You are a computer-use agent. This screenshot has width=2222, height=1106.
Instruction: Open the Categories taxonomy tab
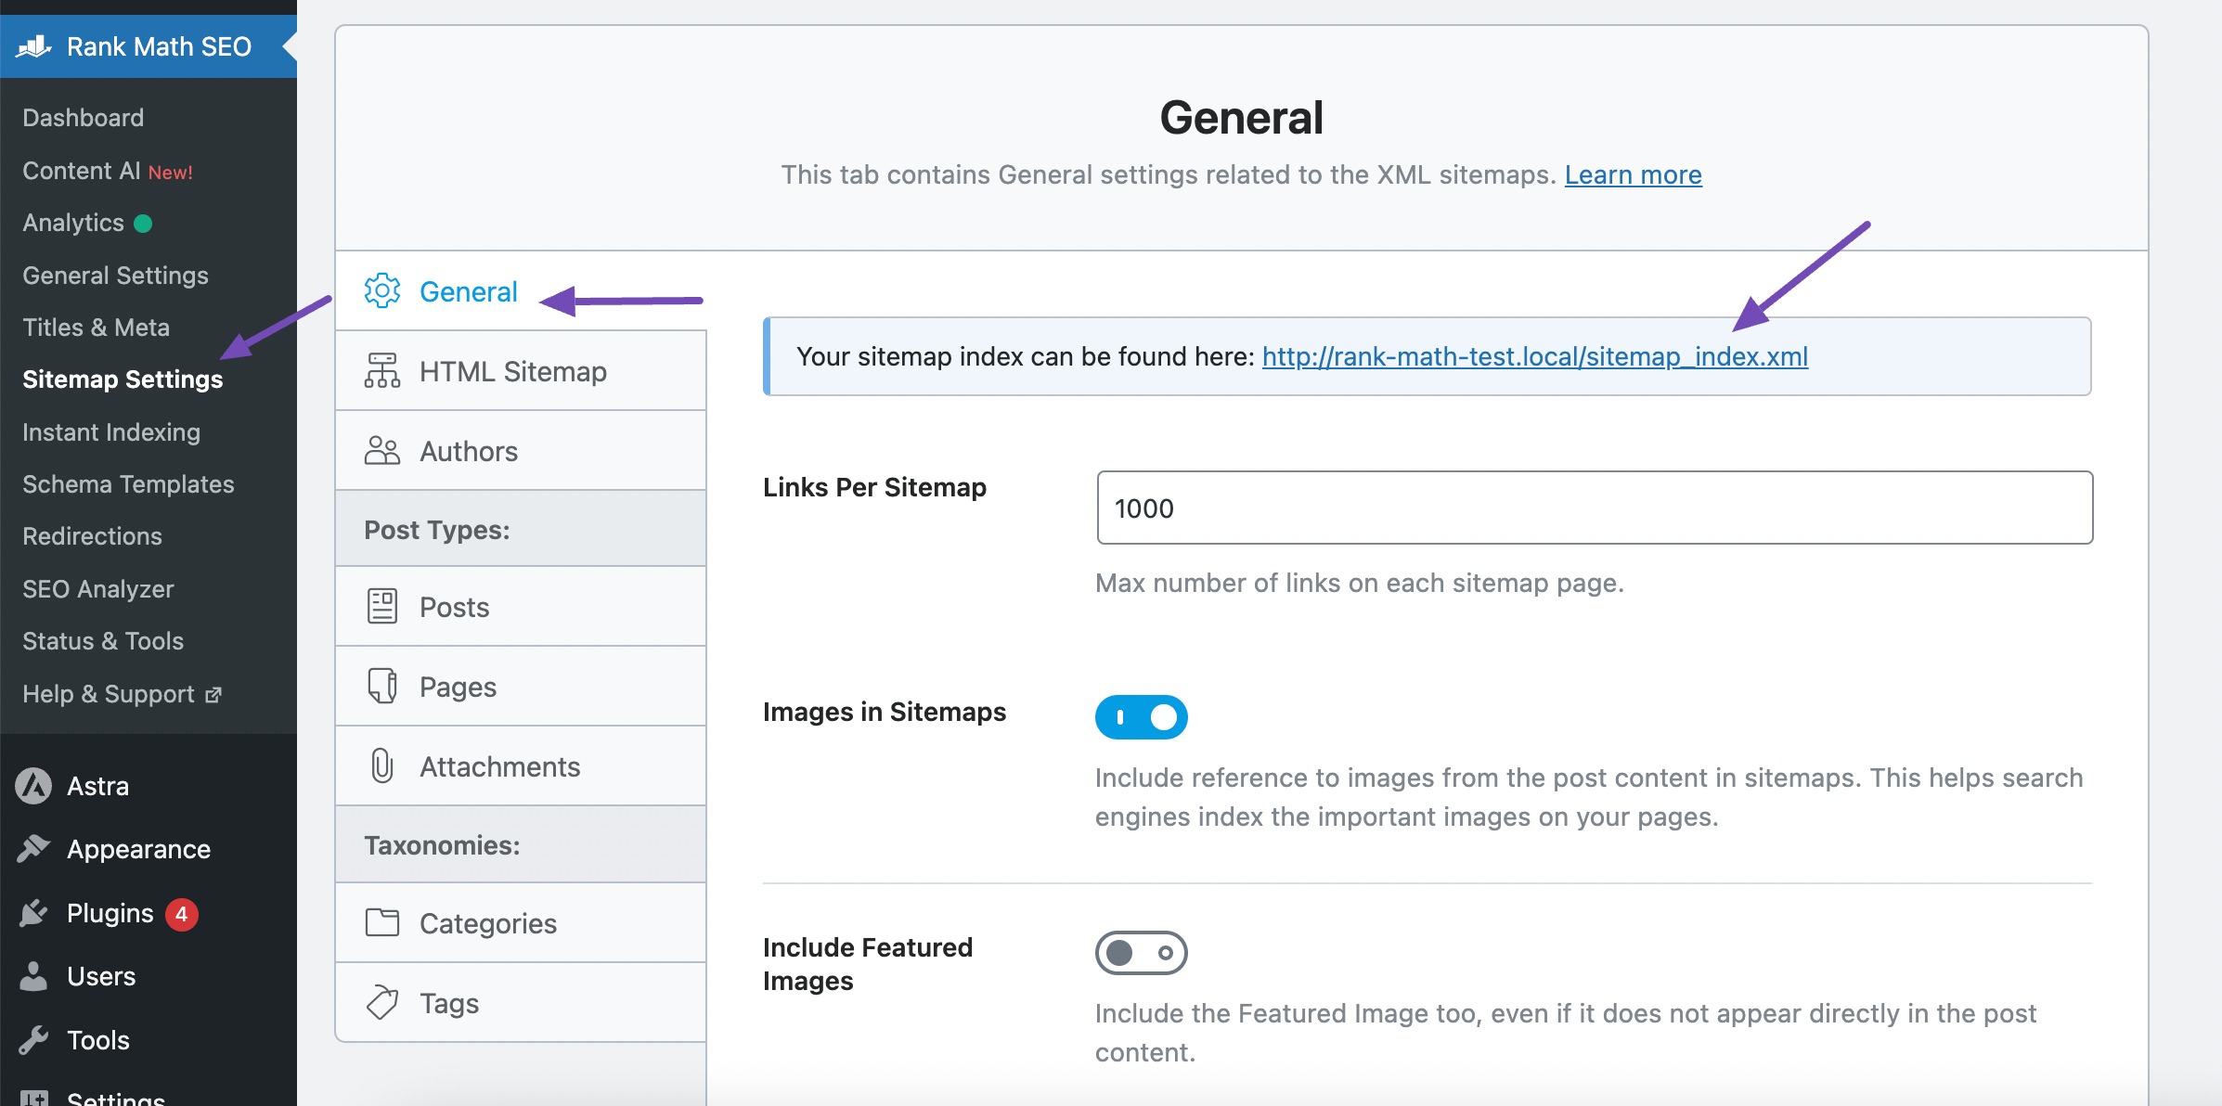click(x=521, y=923)
